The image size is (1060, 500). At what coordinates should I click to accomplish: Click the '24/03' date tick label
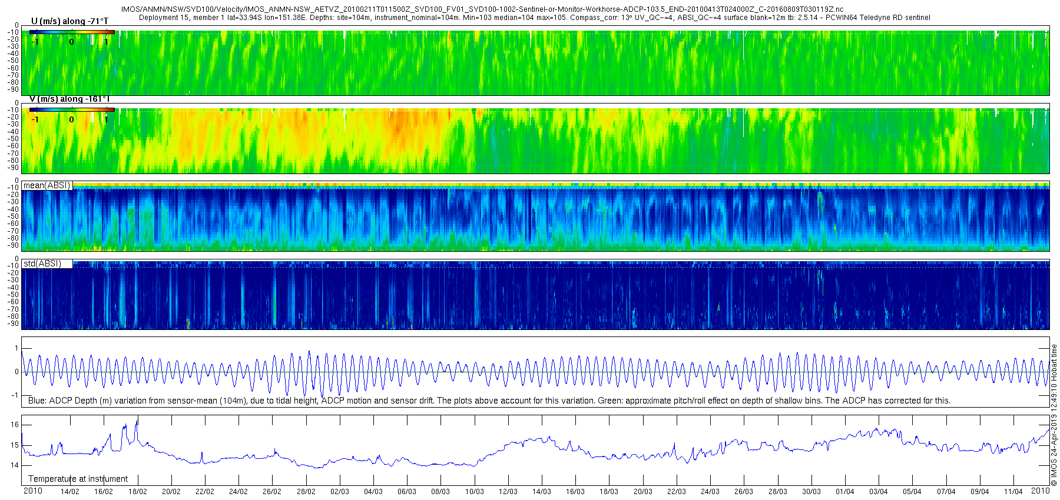click(710, 491)
